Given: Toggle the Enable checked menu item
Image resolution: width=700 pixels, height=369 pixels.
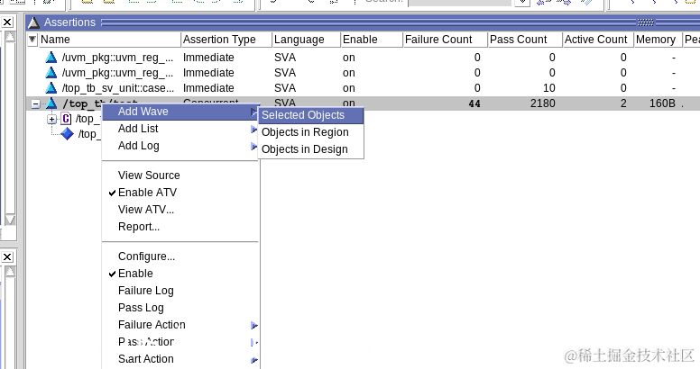Looking at the screenshot, I should 180,274.
